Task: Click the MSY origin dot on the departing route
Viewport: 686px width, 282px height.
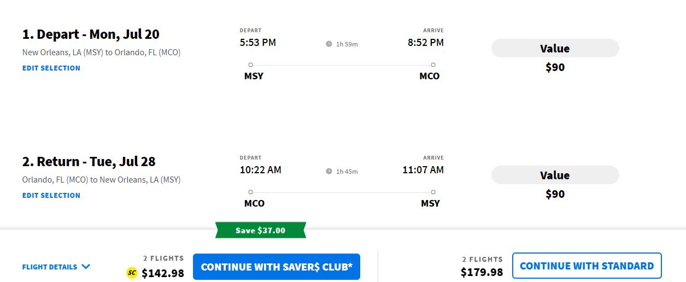Action: (x=250, y=64)
